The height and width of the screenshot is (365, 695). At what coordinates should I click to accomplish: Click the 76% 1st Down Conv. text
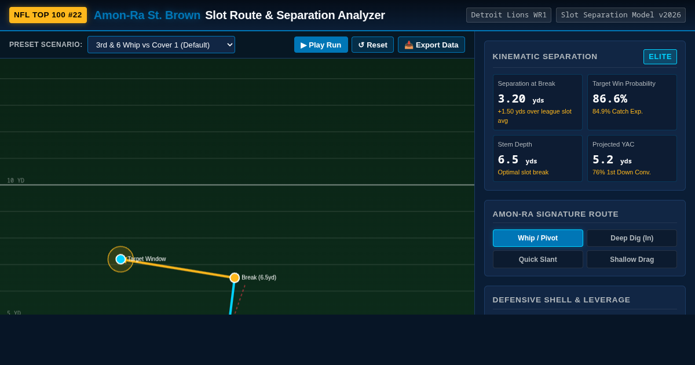(621, 172)
